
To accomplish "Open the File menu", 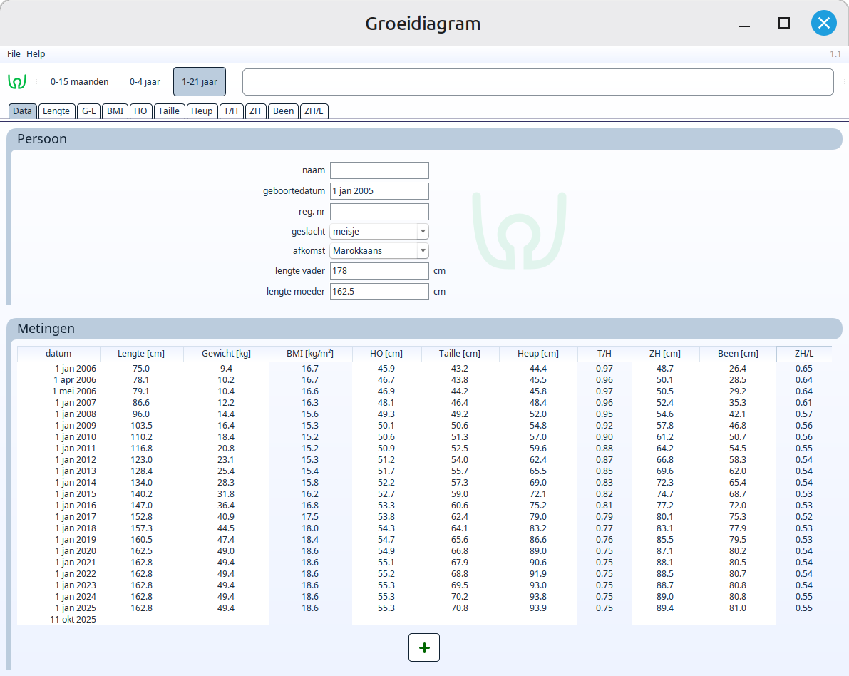I will [14, 54].
